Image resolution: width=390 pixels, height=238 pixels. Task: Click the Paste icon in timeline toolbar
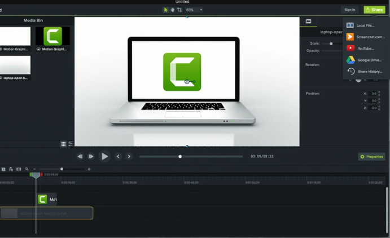pos(11,169)
